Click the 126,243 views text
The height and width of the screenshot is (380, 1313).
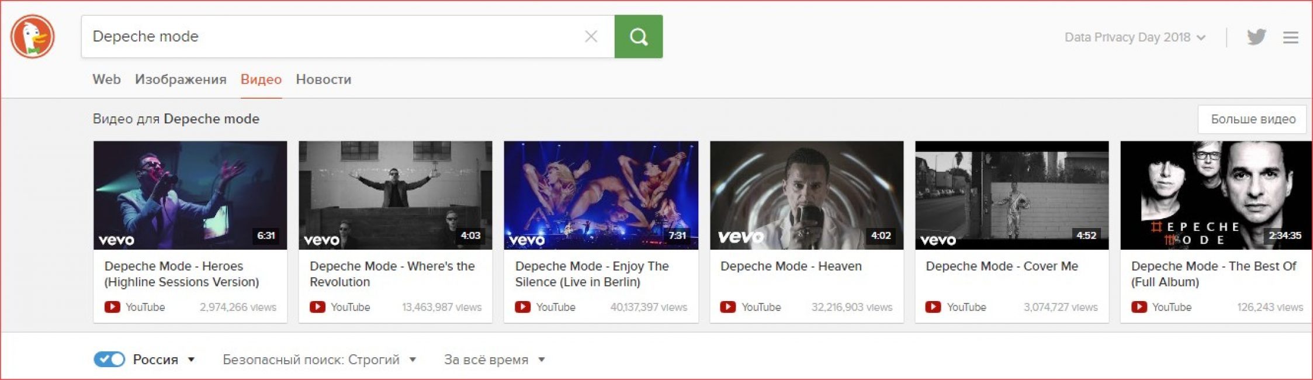(x=1270, y=307)
